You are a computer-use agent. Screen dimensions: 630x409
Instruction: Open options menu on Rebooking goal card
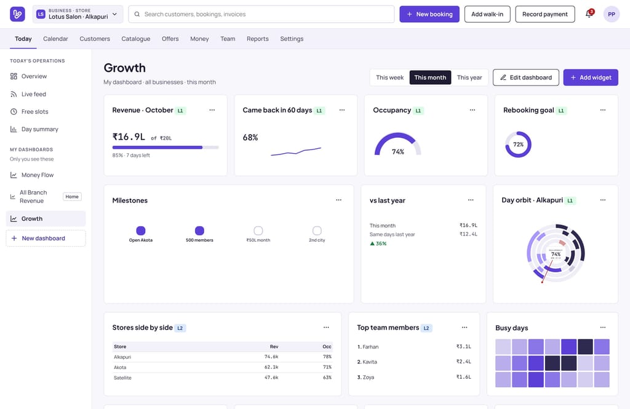(603, 110)
